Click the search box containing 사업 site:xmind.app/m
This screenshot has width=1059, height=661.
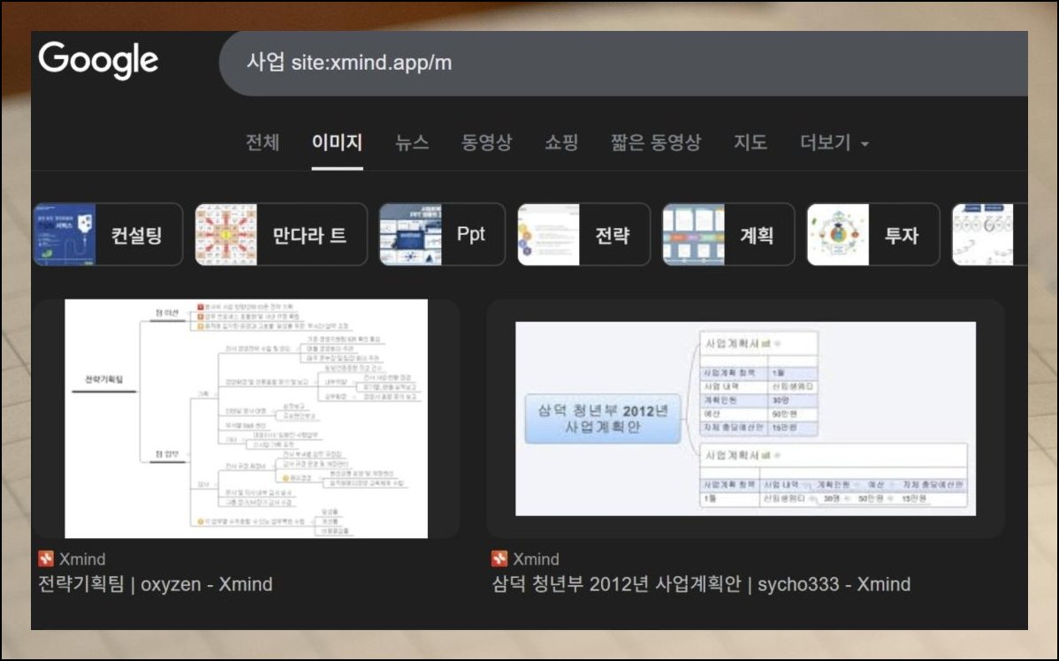pos(623,63)
